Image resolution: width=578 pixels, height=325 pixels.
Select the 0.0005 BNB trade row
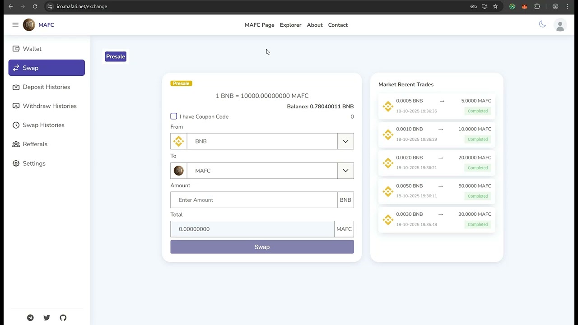437,106
